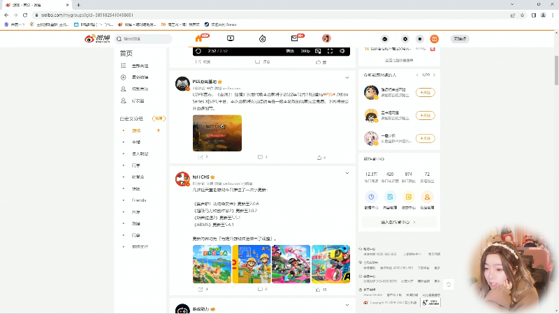Enter fullscreen in the video player
Image resolution: width=559 pixels, height=314 pixels.
click(330, 51)
